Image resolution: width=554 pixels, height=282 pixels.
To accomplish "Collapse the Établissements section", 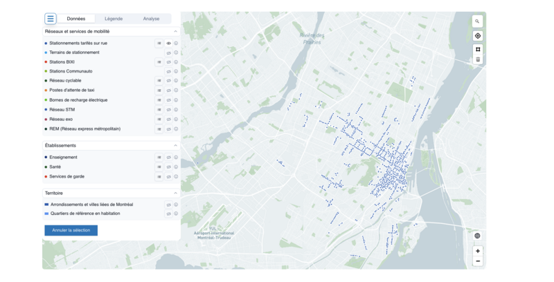I will click(x=175, y=146).
